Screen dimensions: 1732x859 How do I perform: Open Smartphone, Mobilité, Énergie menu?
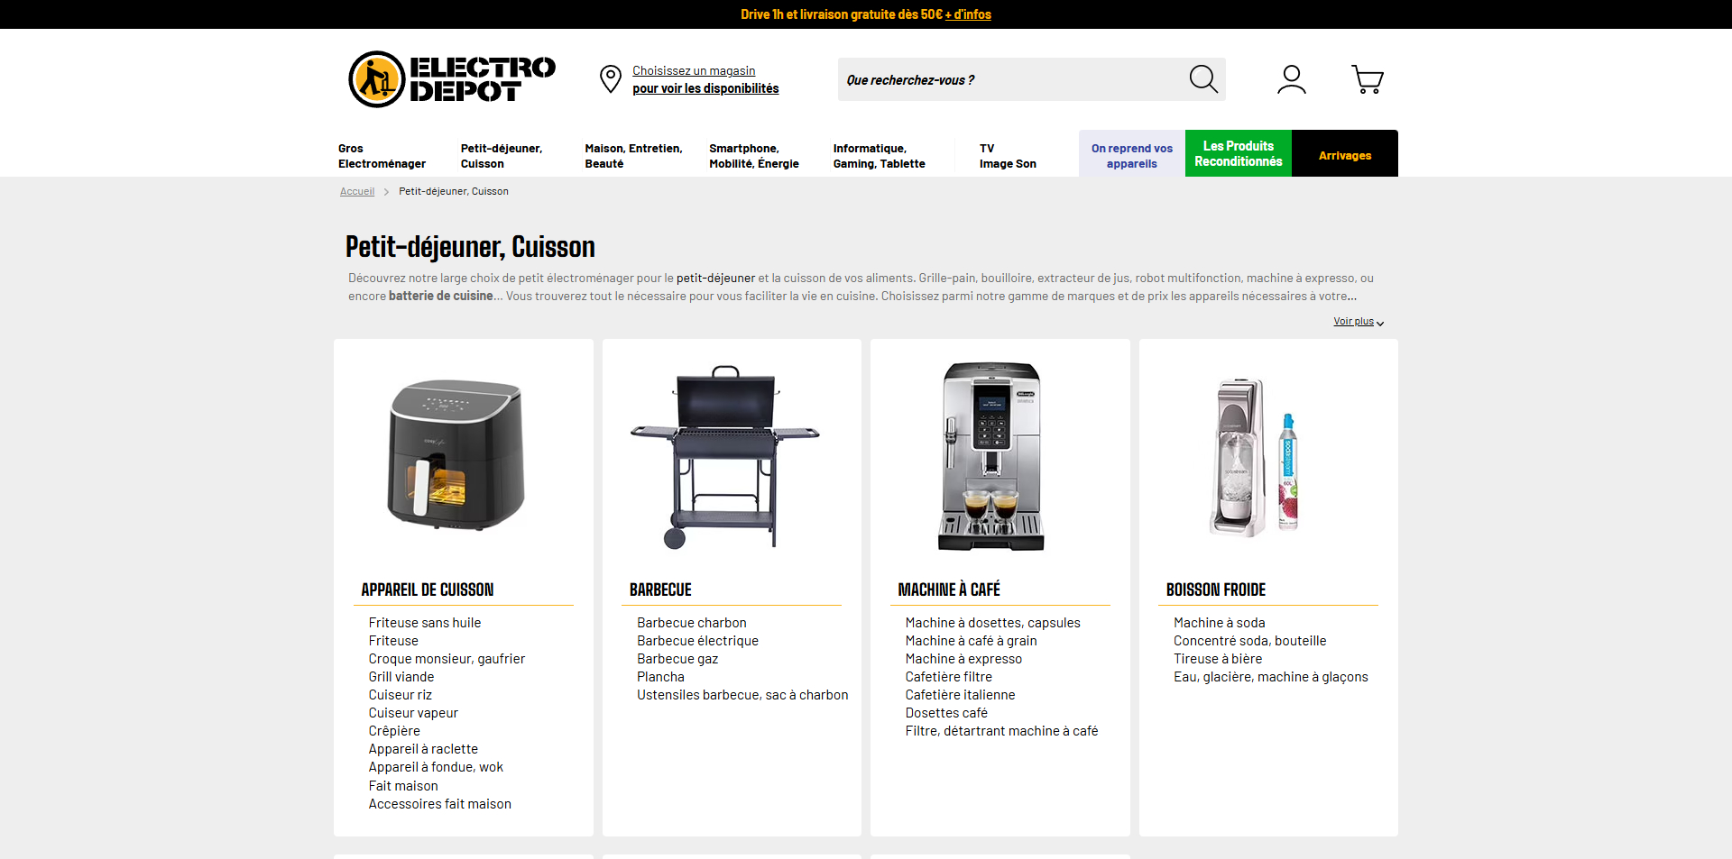(x=754, y=156)
